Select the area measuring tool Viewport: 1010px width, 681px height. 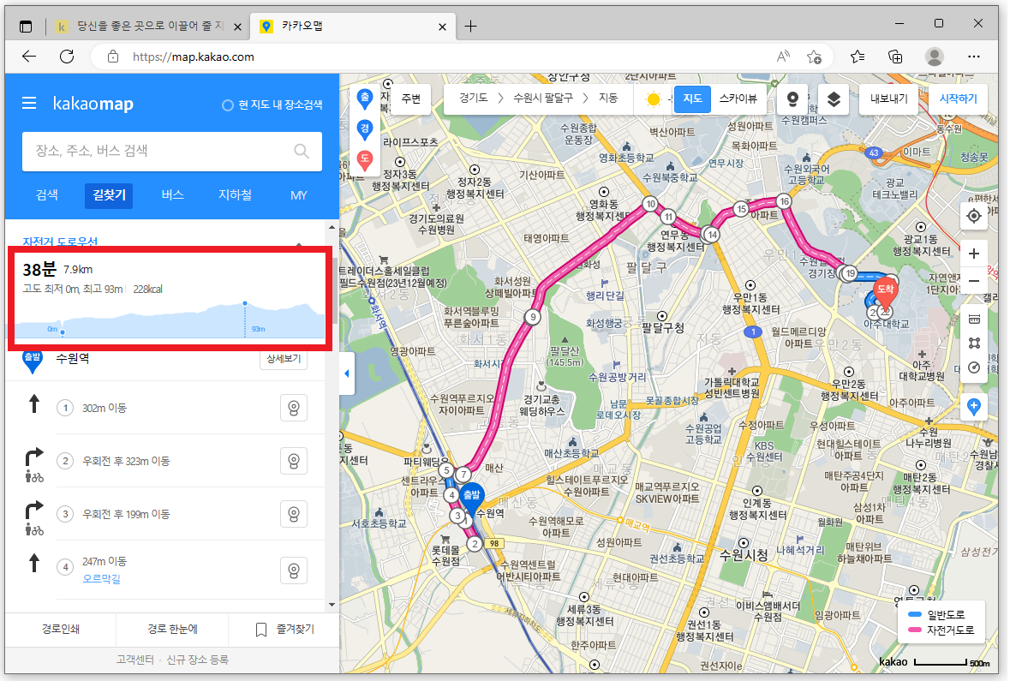pyautogui.click(x=974, y=343)
